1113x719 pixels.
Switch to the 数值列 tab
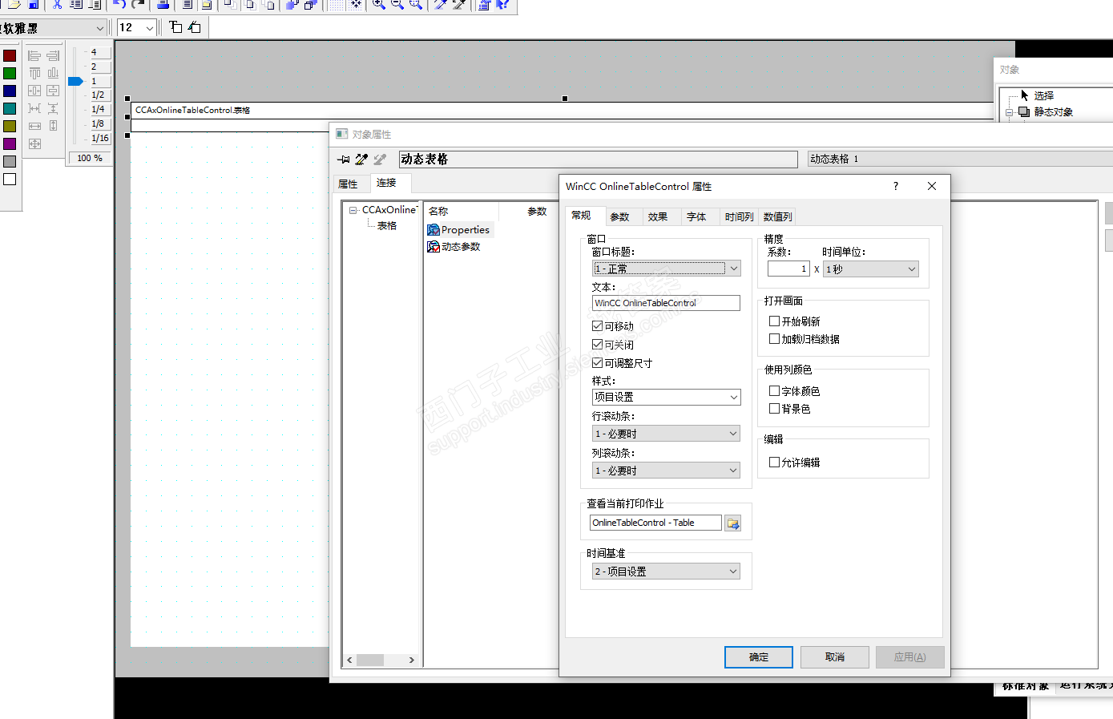777,217
